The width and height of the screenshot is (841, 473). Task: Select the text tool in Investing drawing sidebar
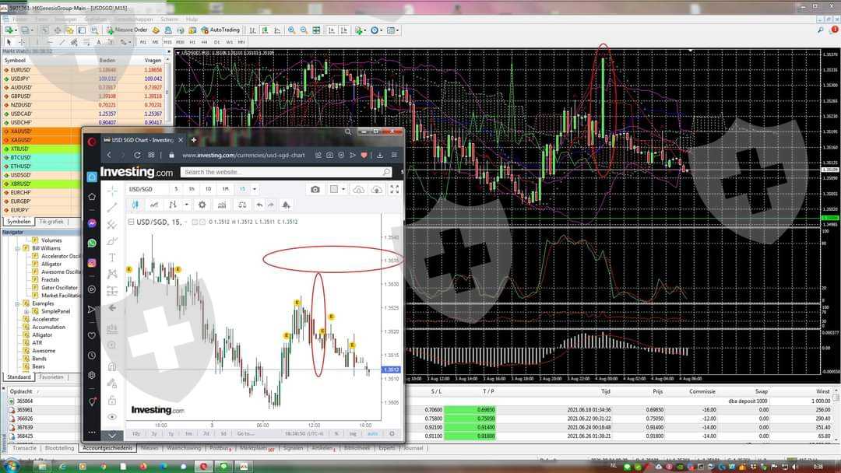click(x=112, y=258)
